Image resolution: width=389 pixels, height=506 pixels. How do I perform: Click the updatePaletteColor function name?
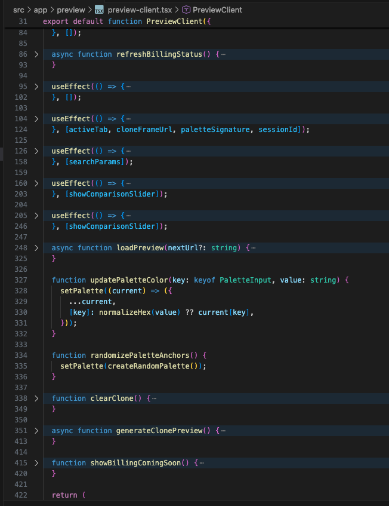[x=129, y=280]
